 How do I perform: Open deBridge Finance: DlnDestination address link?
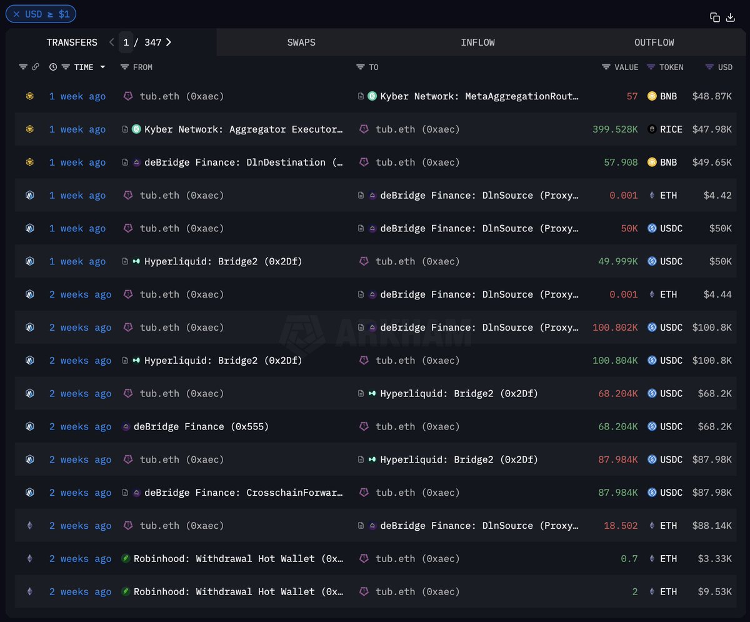coord(244,163)
